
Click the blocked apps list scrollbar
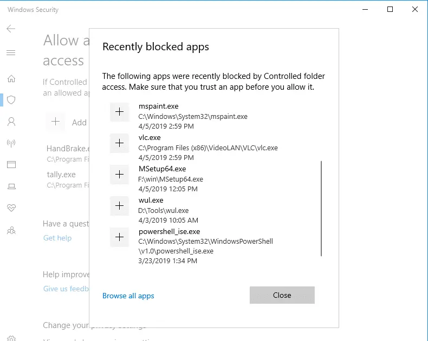[x=321, y=209]
